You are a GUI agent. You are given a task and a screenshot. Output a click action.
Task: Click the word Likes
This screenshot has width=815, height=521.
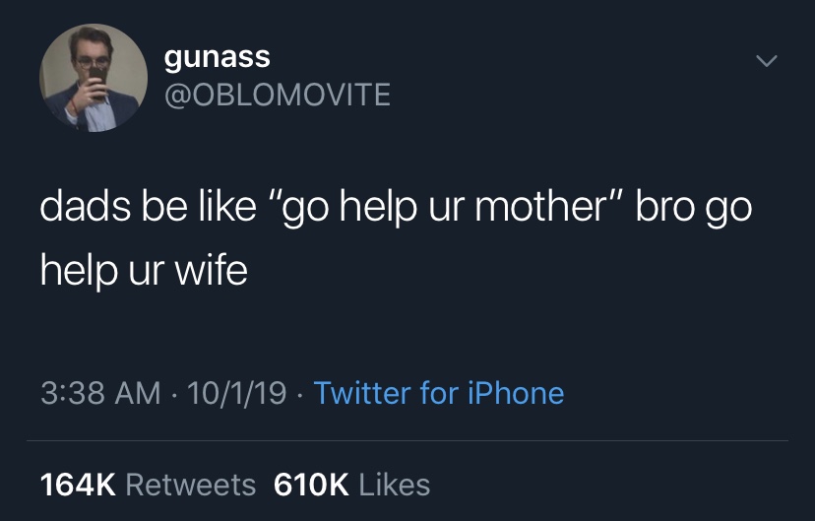click(x=394, y=485)
